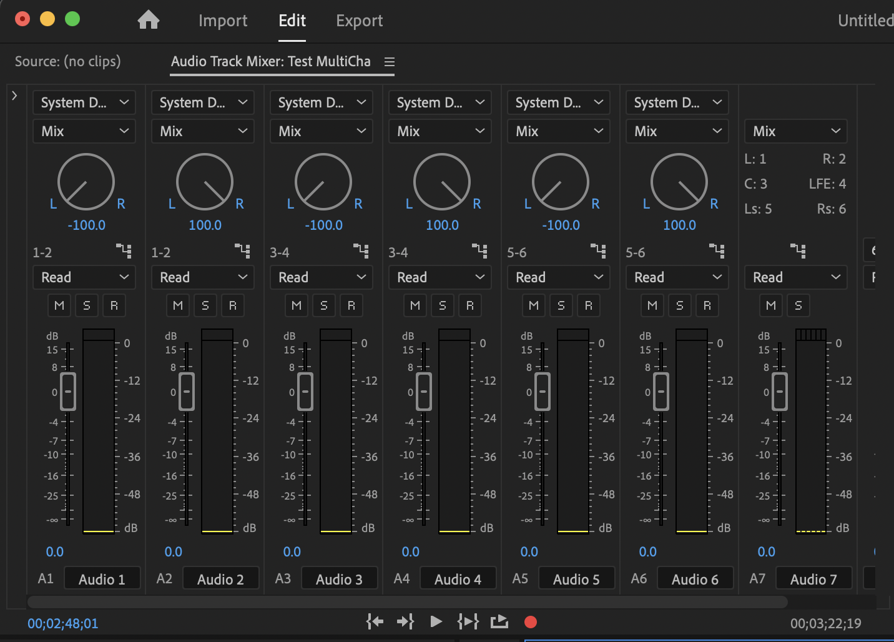This screenshot has width=894, height=642.
Task: Click the 0.0 volume value on Audio 6
Action: click(648, 551)
